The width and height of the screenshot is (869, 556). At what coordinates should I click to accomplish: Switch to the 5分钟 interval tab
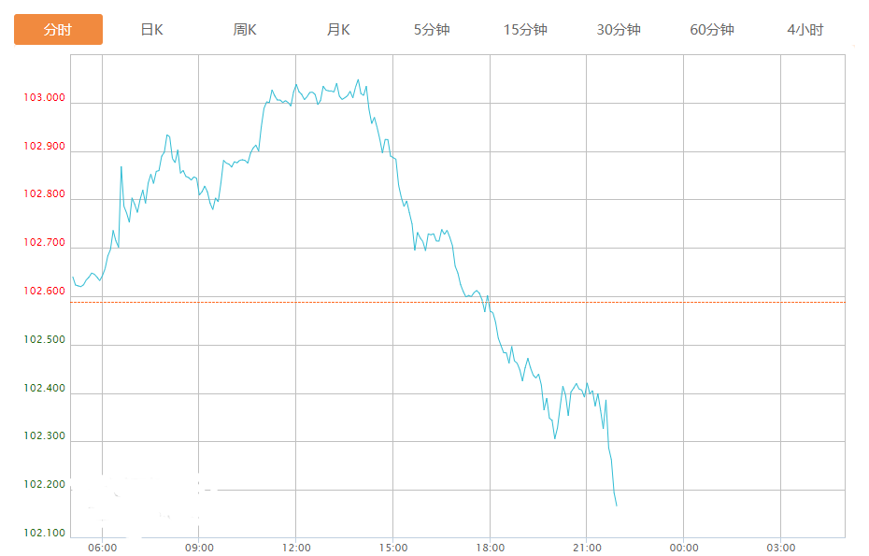tap(432, 30)
